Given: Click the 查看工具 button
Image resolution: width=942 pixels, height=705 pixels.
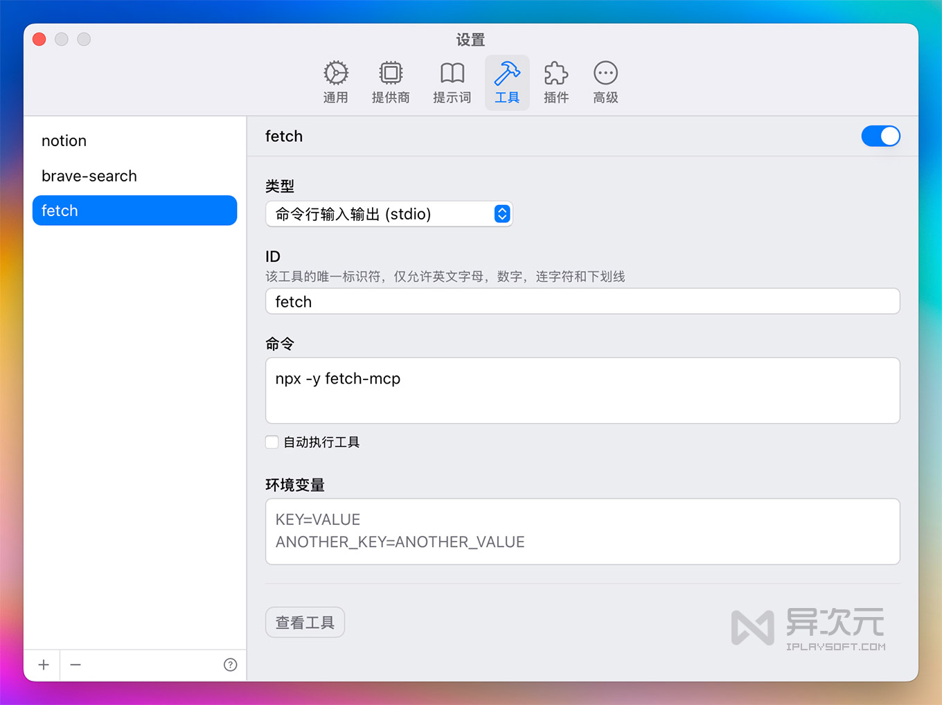Looking at the screenshot, I should click(x=305, y=622).
